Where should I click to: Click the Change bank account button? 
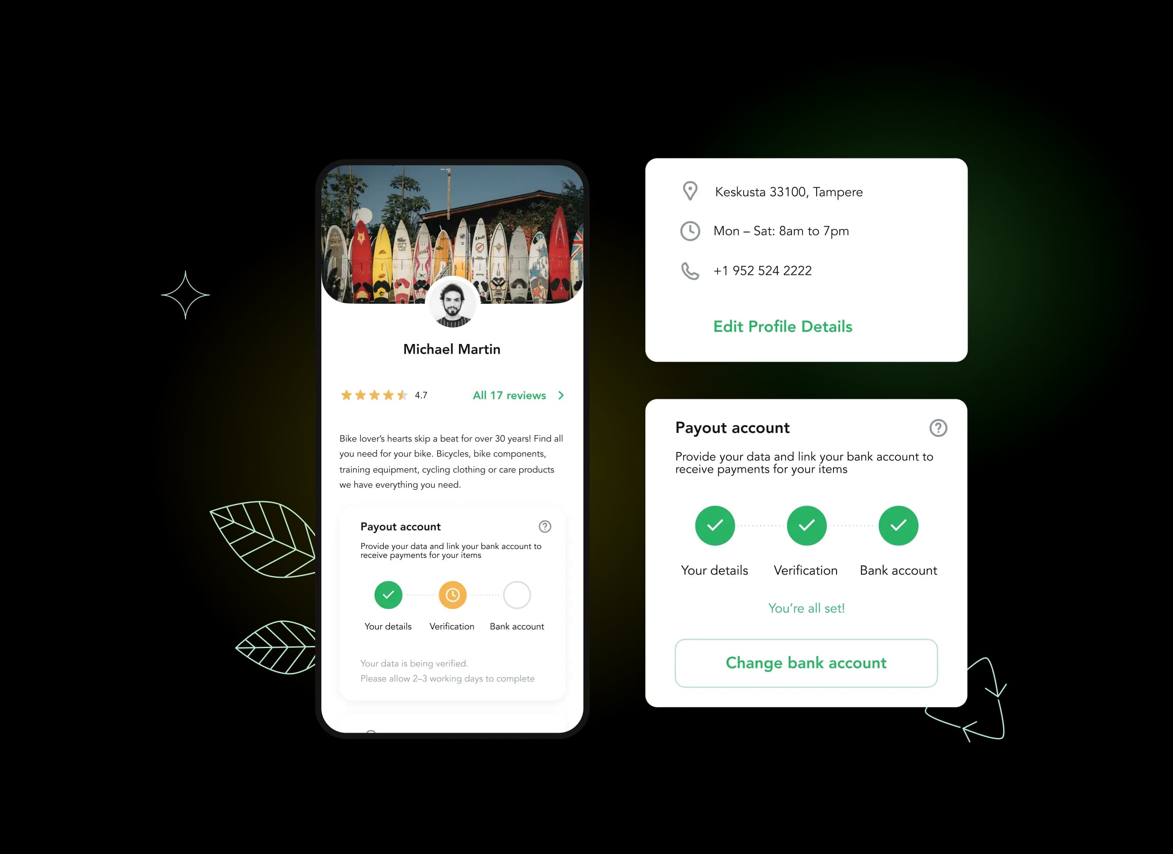804,663
